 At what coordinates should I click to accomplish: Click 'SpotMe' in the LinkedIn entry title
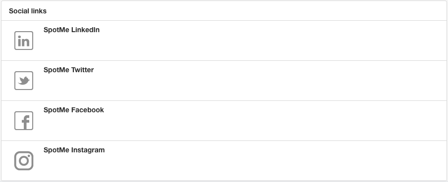(x=56, y=30)
